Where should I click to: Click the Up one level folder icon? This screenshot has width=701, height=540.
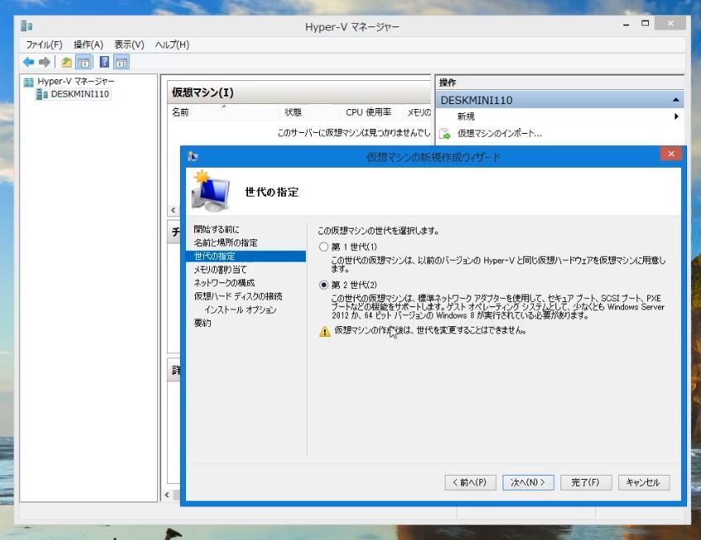(66, 62)
